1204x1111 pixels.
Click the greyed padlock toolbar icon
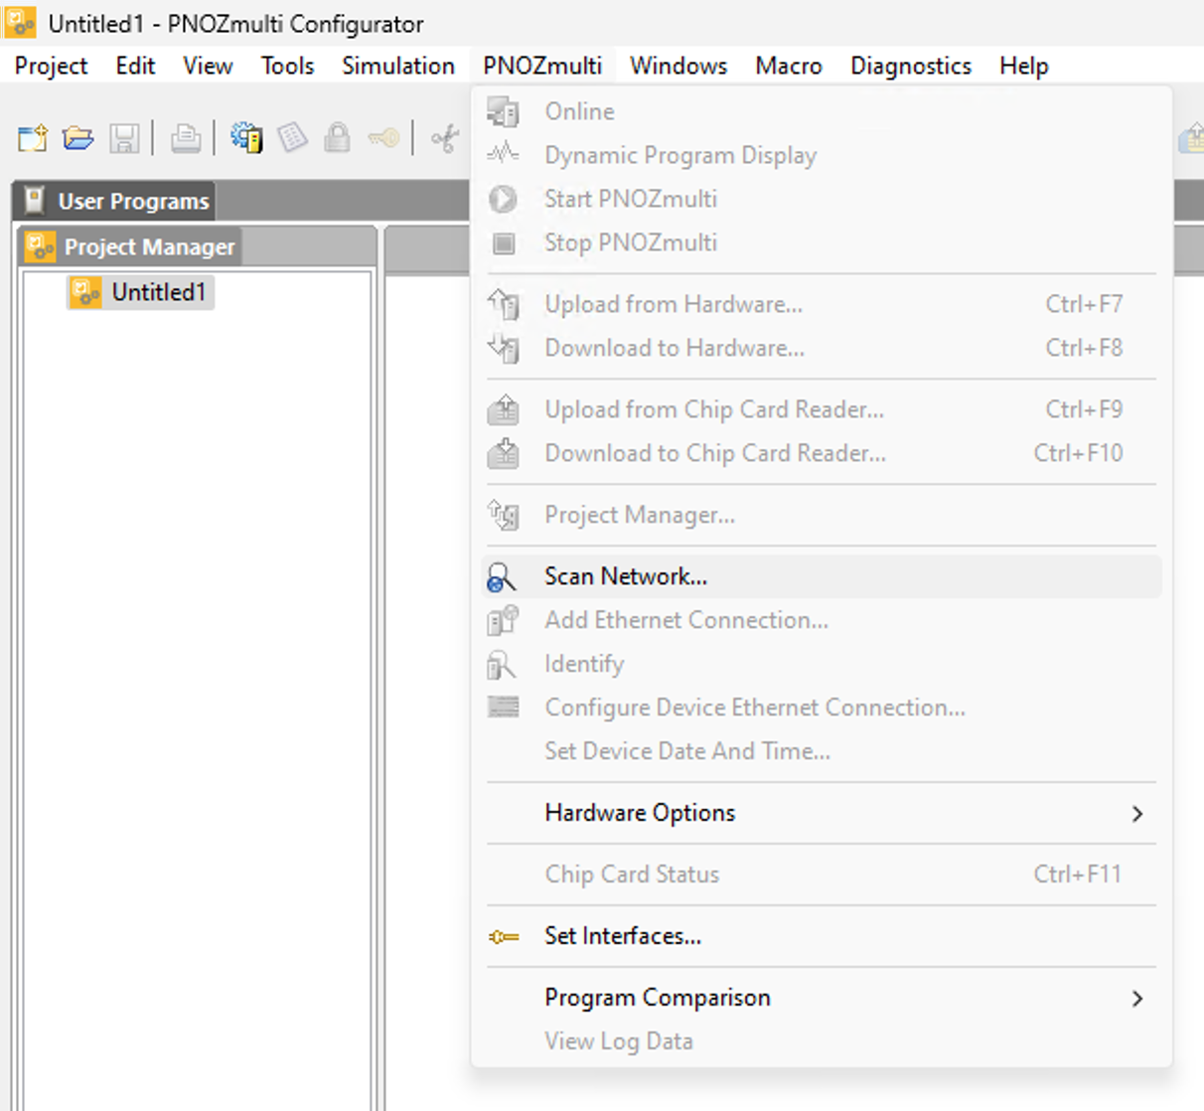click(338, 137)
